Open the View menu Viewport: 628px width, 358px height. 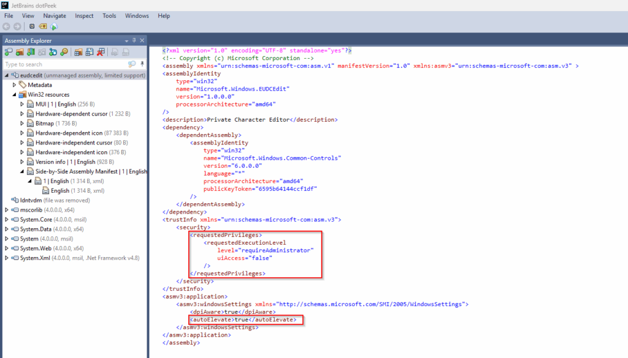(x=28, y=15)
